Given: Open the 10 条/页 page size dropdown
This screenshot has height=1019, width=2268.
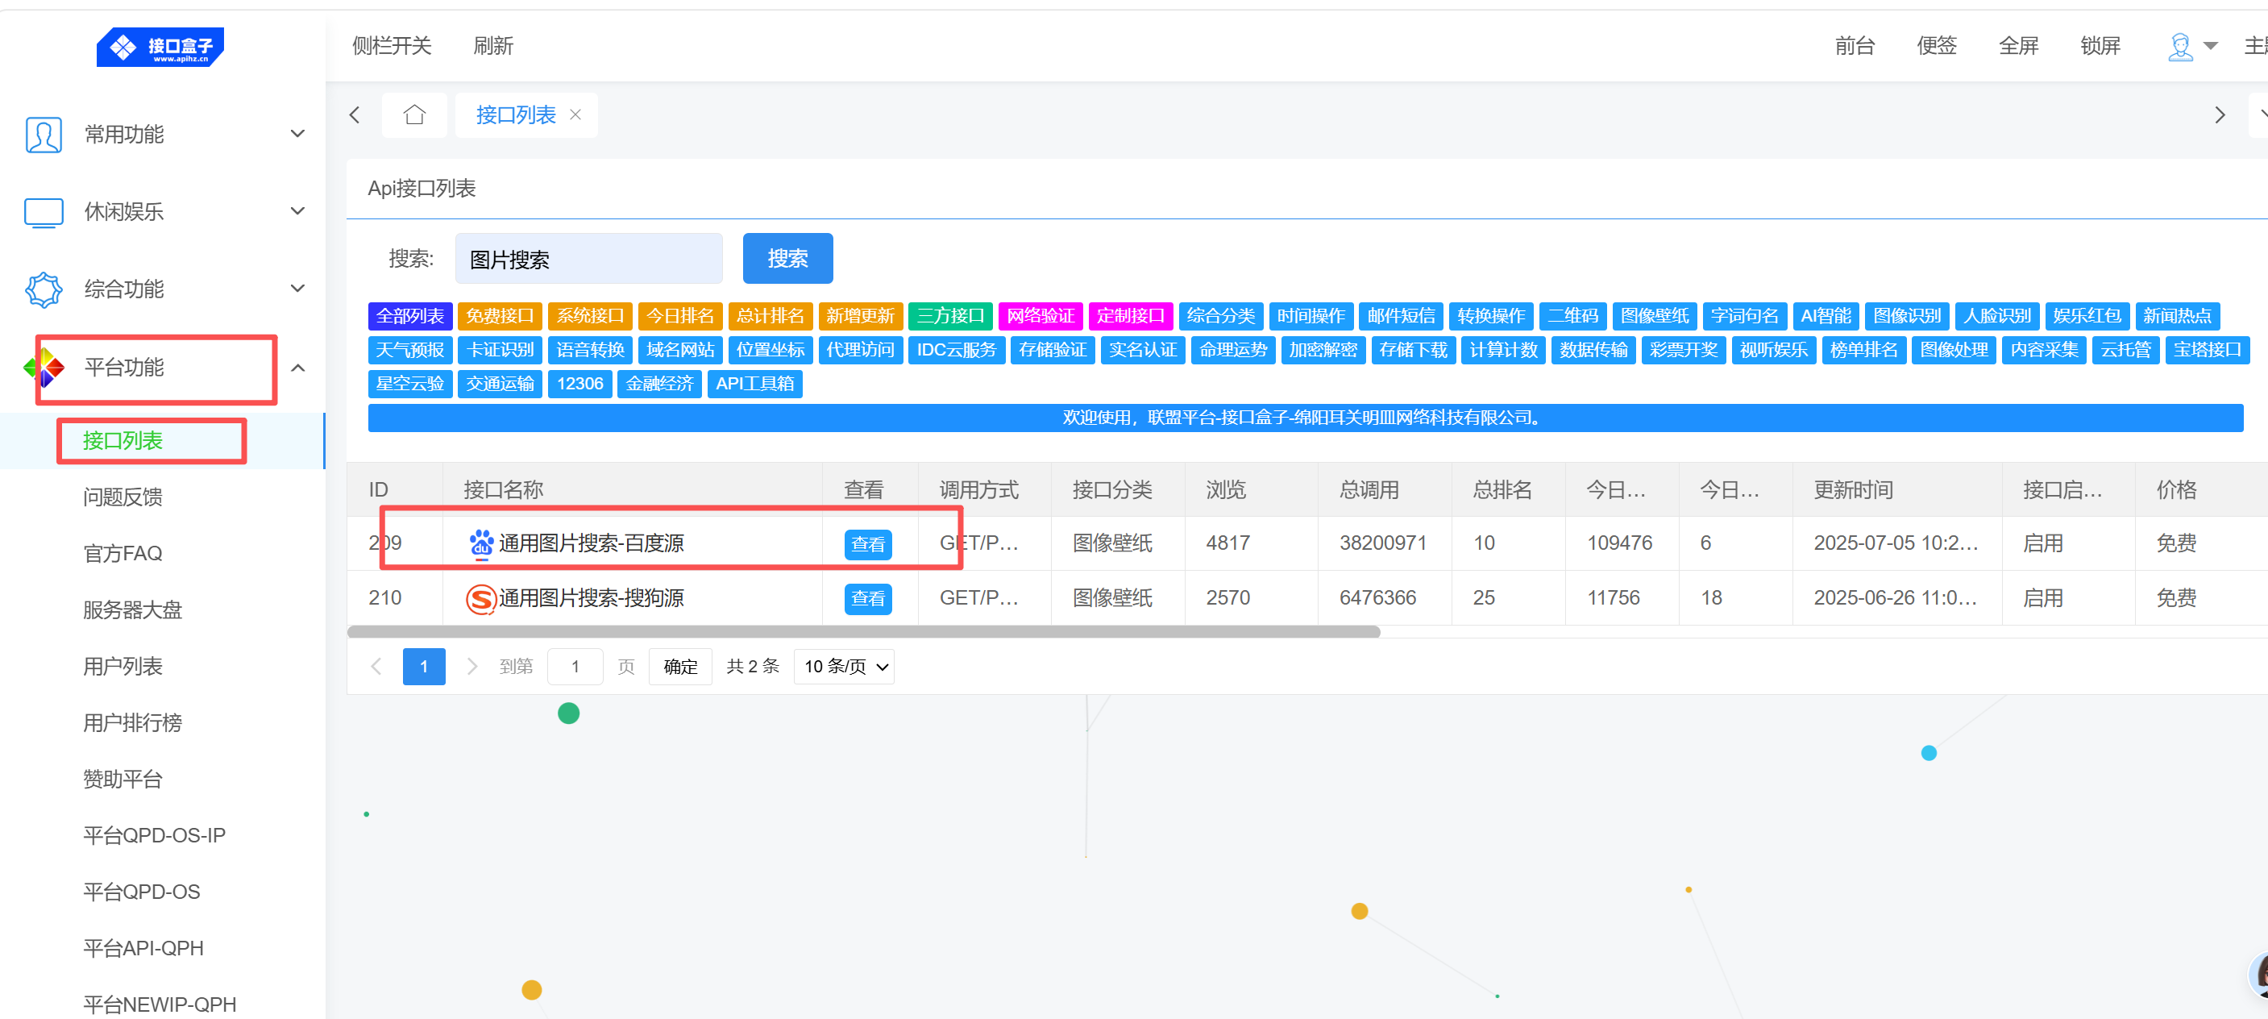Looking at the screenshot, I should (844, 667).
